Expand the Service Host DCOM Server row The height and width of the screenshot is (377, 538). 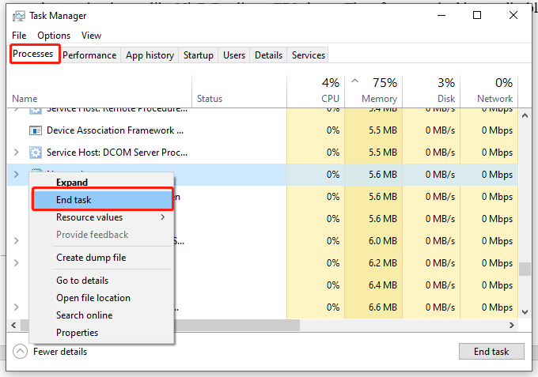16,153
